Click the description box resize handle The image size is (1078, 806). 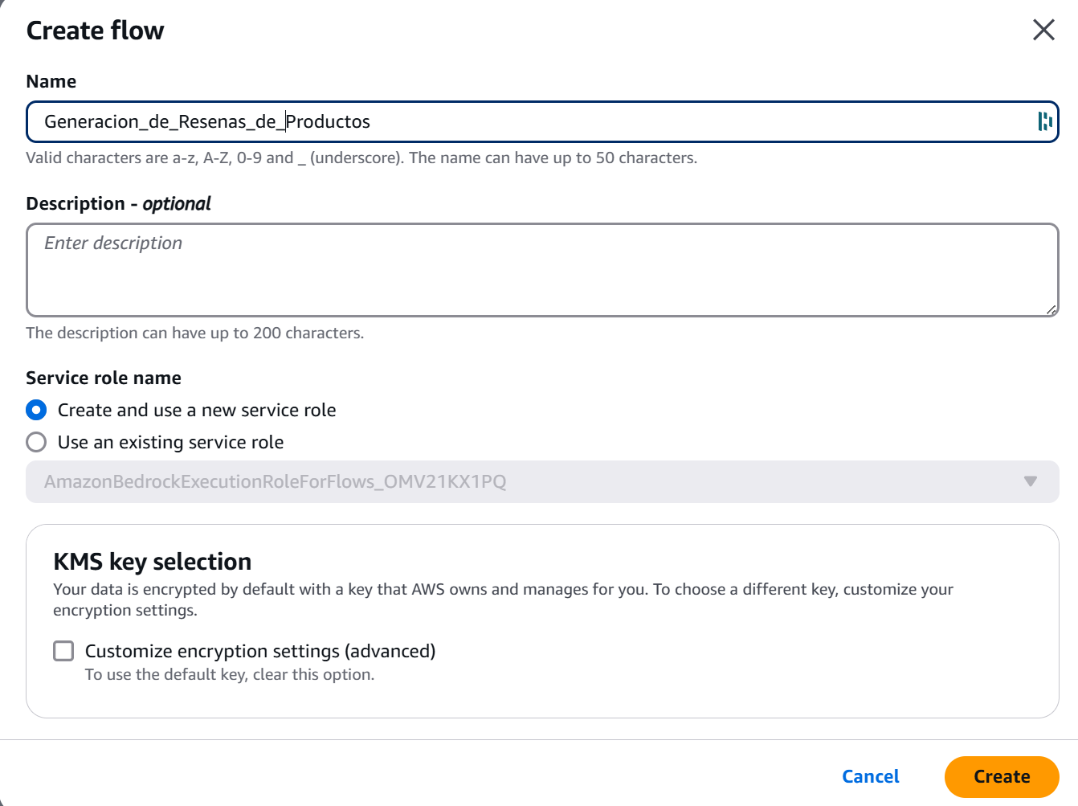[x=1051, y=309]
